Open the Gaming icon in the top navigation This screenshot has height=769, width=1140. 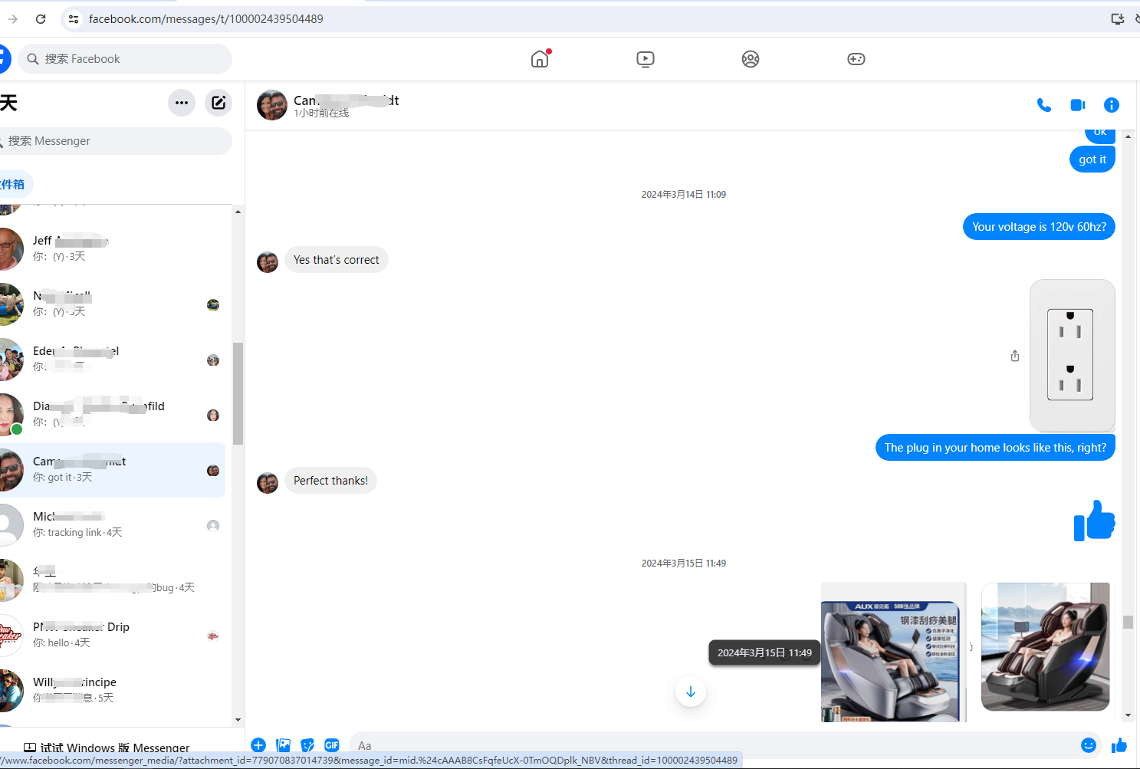[x=856, y=59]
